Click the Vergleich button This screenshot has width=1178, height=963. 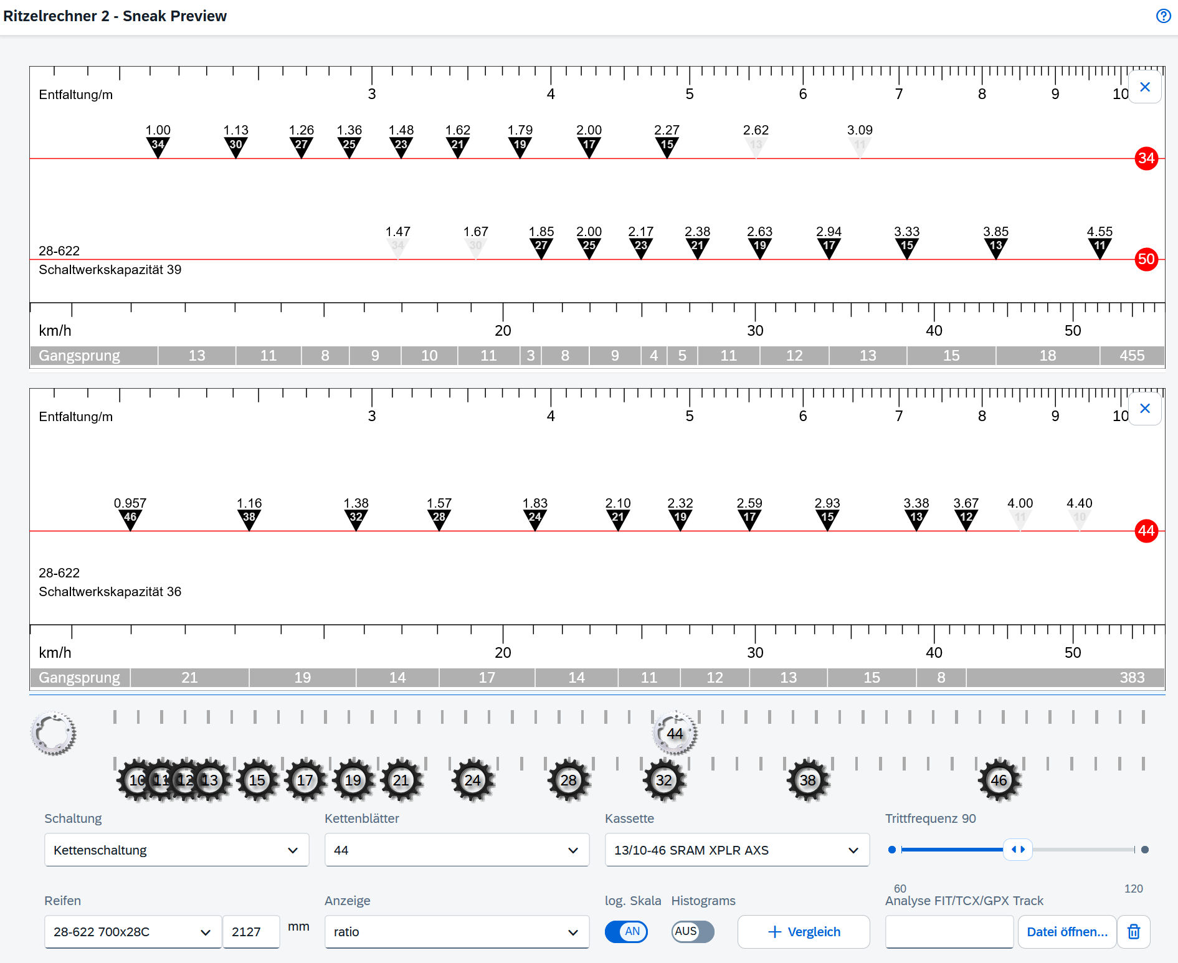pos(804,932)
